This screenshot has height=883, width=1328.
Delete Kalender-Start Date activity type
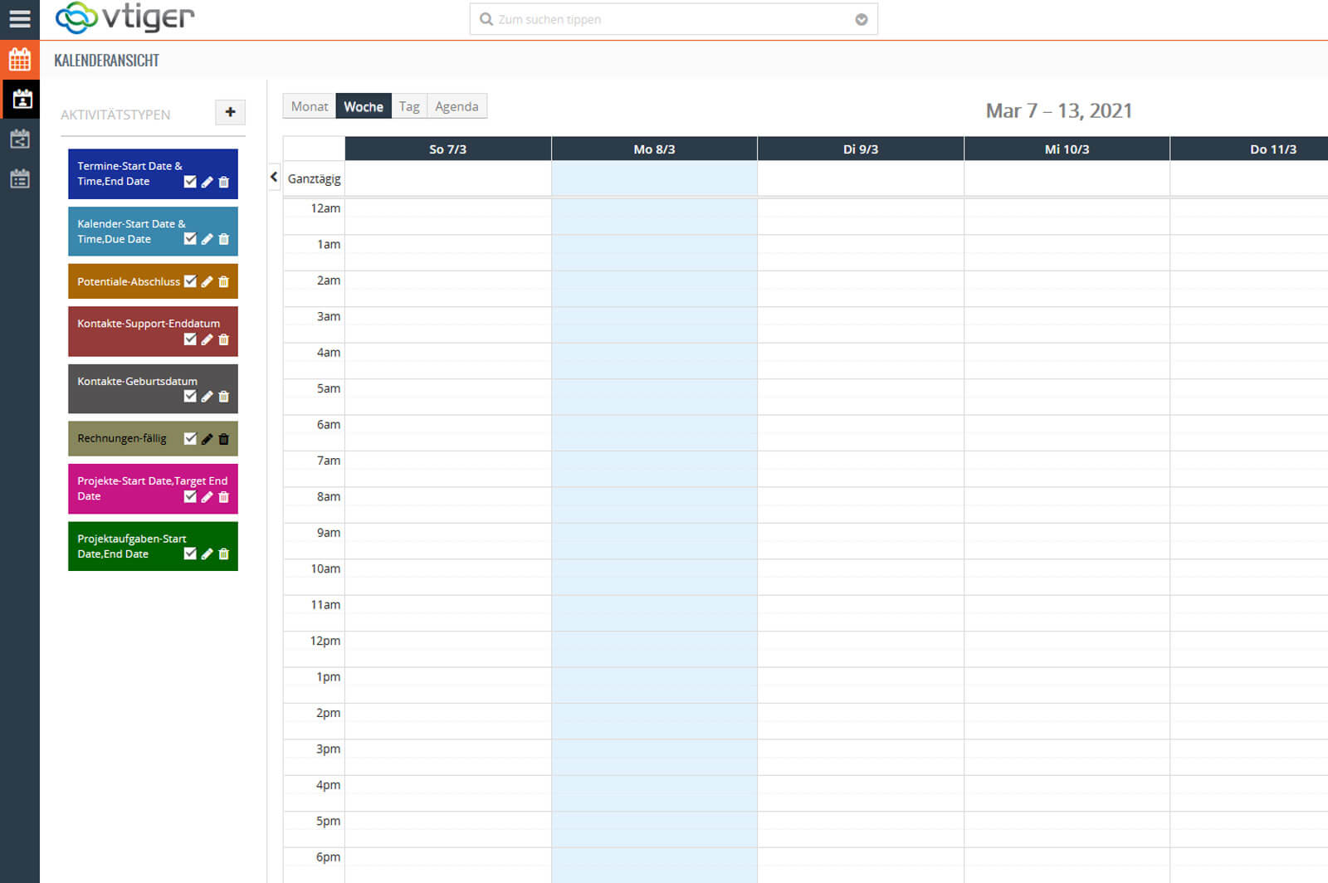point(223,239)
